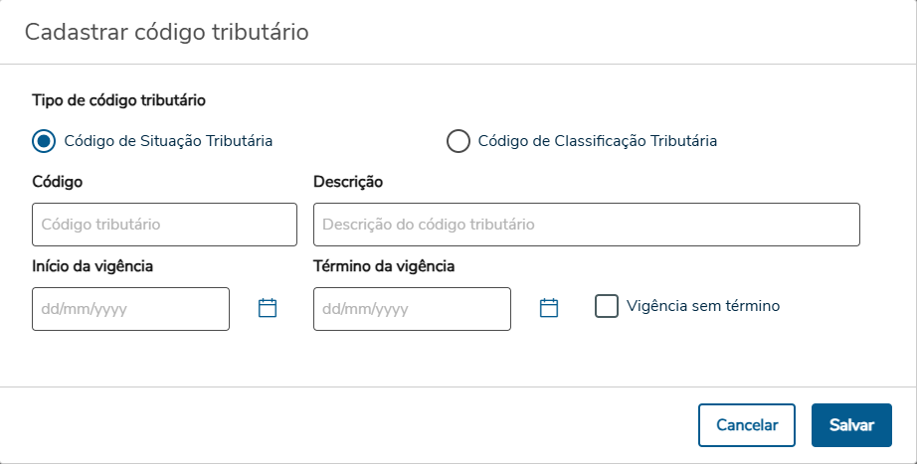Click the Tipo de código tributário heading
917x464 pixels.
[x=119, y=99]
